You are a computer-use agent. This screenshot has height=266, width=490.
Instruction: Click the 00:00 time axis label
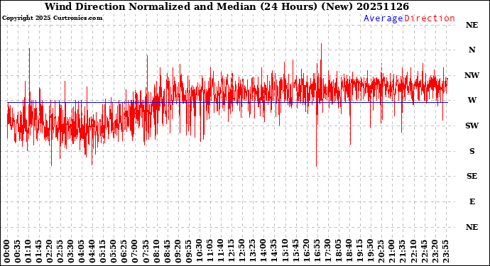pos(7,251)
